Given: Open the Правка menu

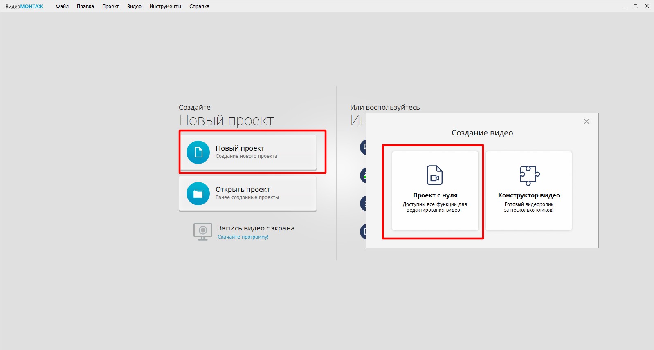Looking at the screenshot, I should 85,7.
